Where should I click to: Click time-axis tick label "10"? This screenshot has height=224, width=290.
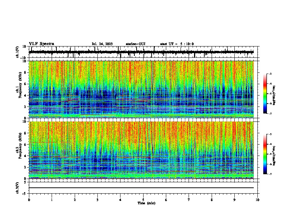click(257, 200)
